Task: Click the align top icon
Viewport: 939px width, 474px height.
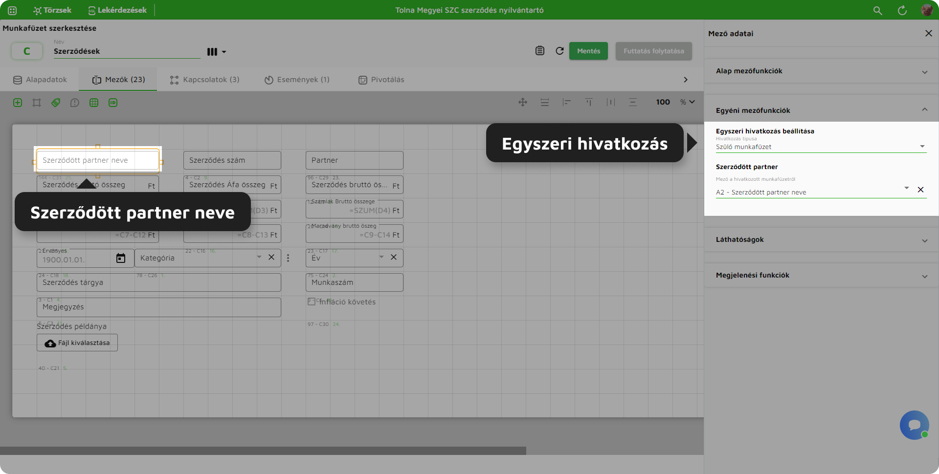Action: pos(589,102)
